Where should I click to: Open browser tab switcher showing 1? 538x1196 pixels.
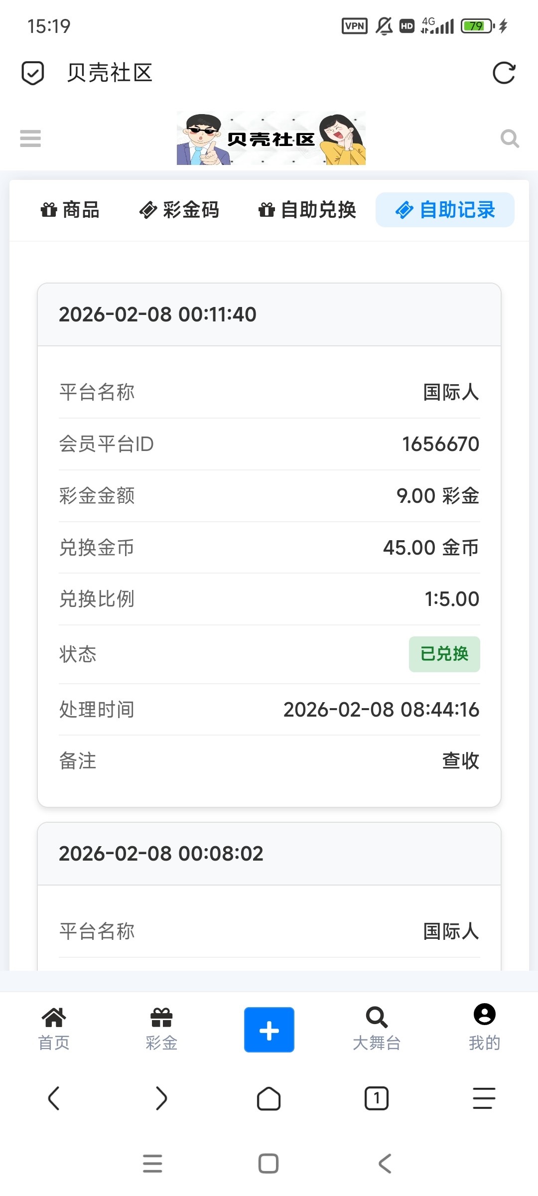(x=377, y=1098)
